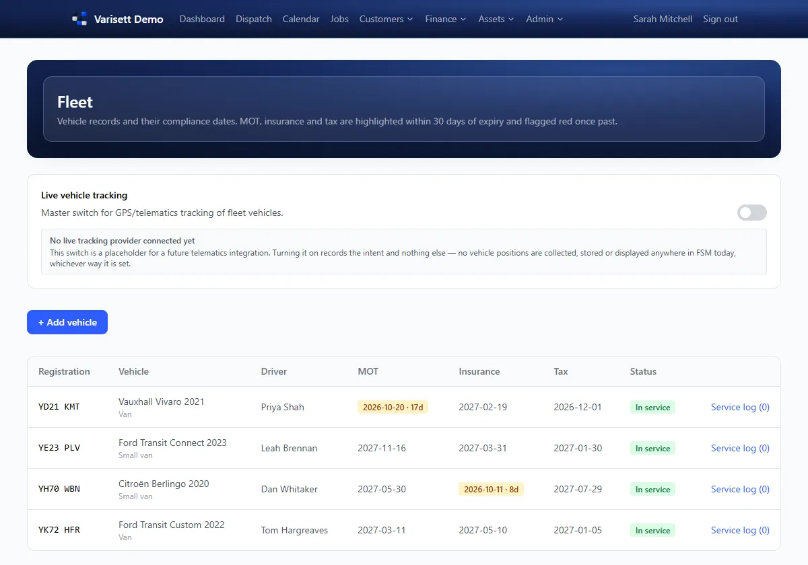Click MOT date 2027-05-30
808x565 pixels.
pos(382,489)
